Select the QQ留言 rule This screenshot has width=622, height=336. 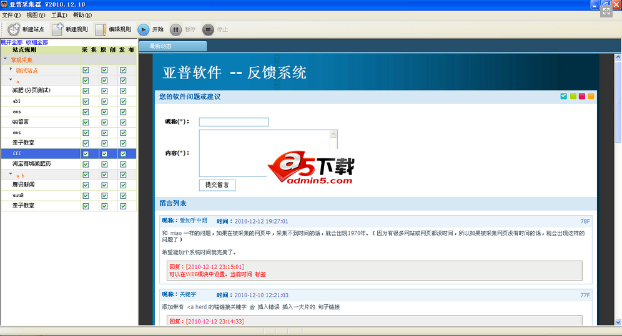pyautogui.click(x=20, y=122)
